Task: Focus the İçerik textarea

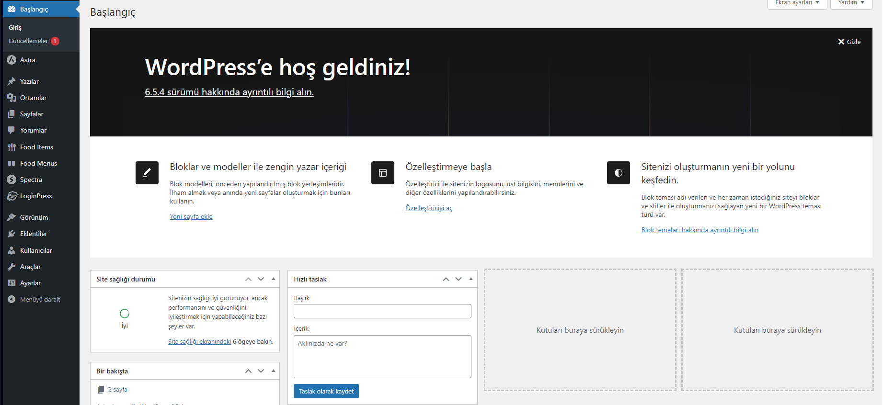Action: pos(382,357)
